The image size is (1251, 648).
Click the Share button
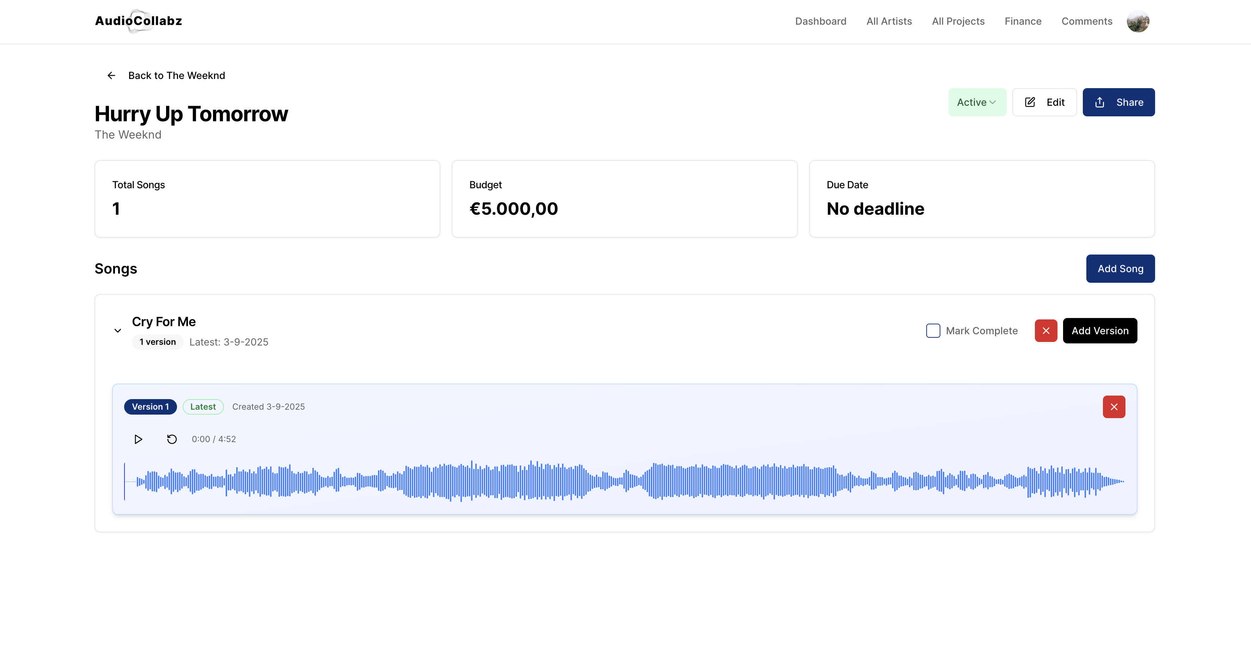coord(1118,102)
